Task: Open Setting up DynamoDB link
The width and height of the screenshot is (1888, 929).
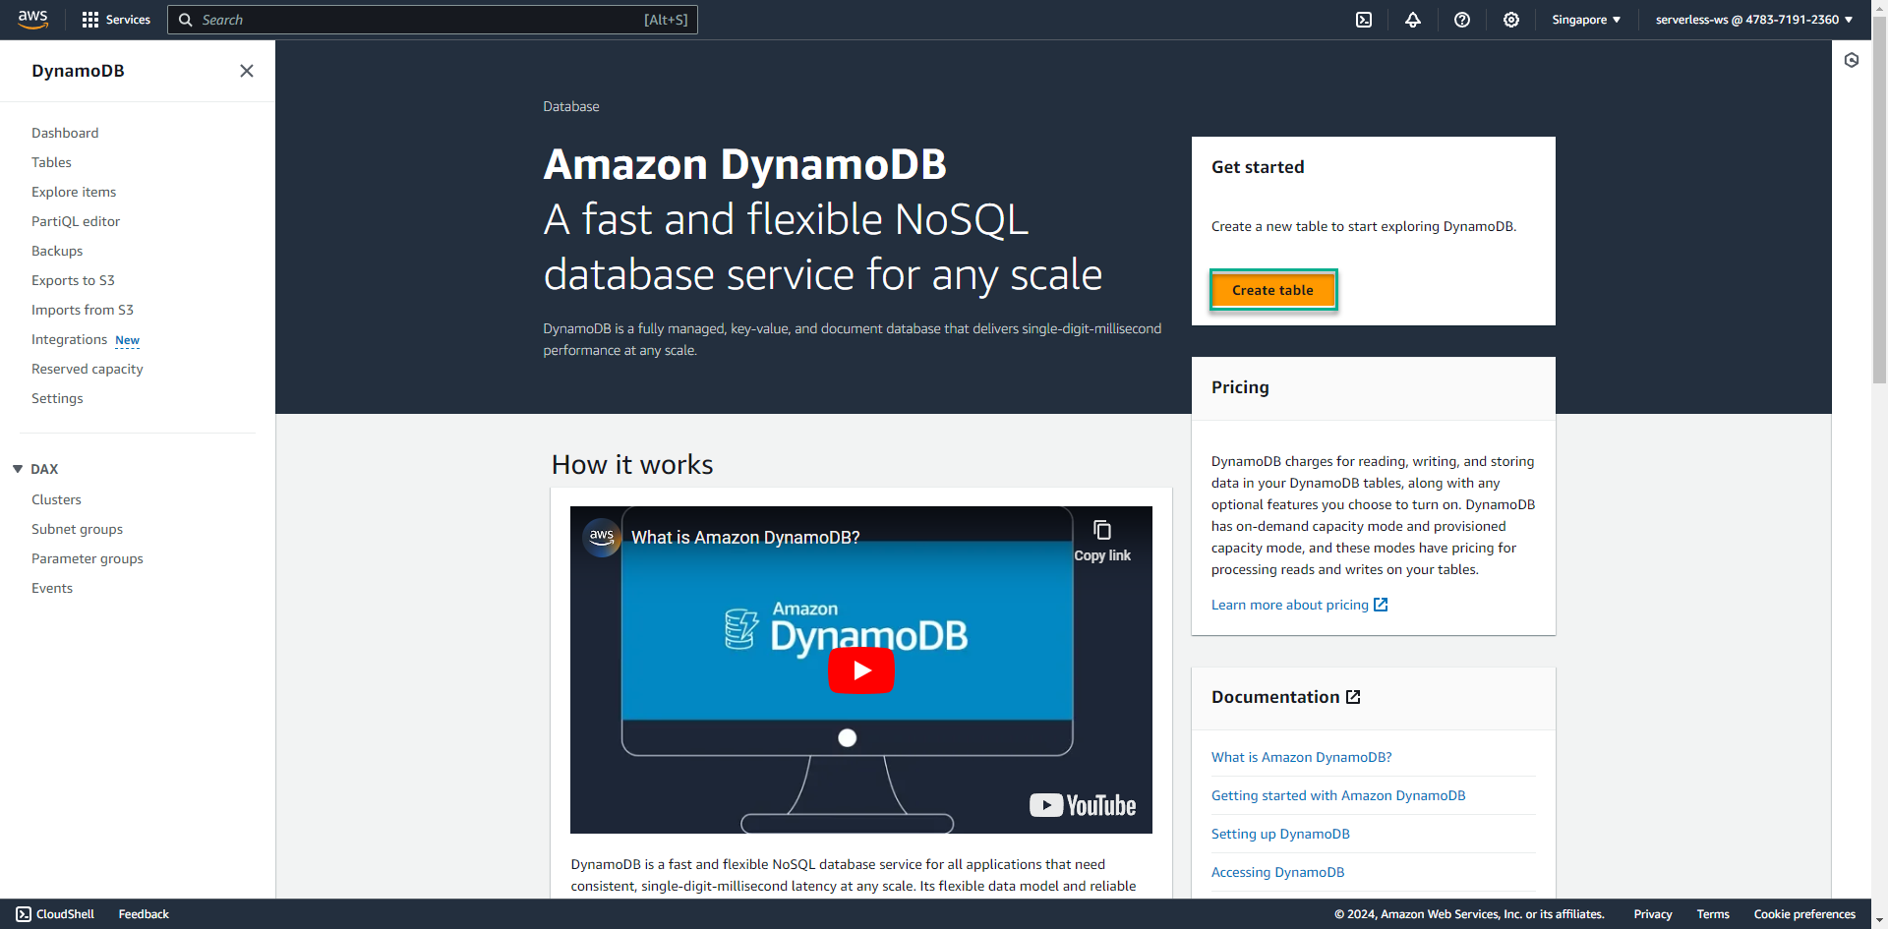Action: coord(1280,834)
